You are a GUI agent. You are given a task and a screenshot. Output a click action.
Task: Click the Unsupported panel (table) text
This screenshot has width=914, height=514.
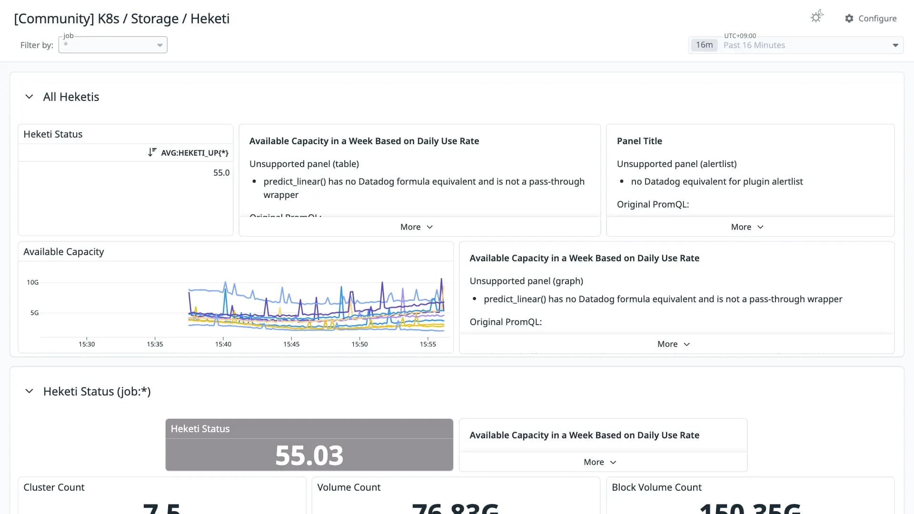(x=304, y=164)
